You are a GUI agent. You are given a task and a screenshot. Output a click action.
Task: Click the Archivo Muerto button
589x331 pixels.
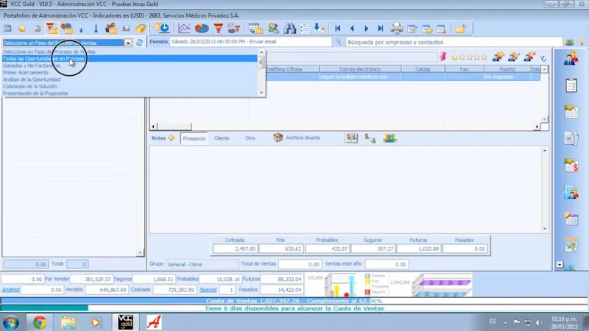click(x=297, y=138)
